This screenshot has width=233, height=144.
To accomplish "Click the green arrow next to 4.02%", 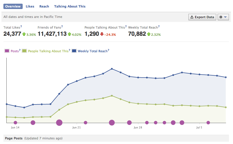I will [69, 34].
